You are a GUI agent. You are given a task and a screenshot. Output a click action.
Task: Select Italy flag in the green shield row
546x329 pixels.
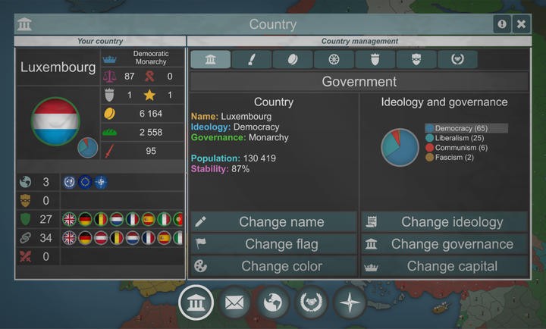[x=164, y=219]
